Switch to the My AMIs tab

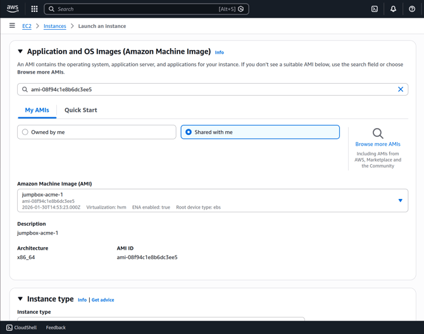pos(37,110)
